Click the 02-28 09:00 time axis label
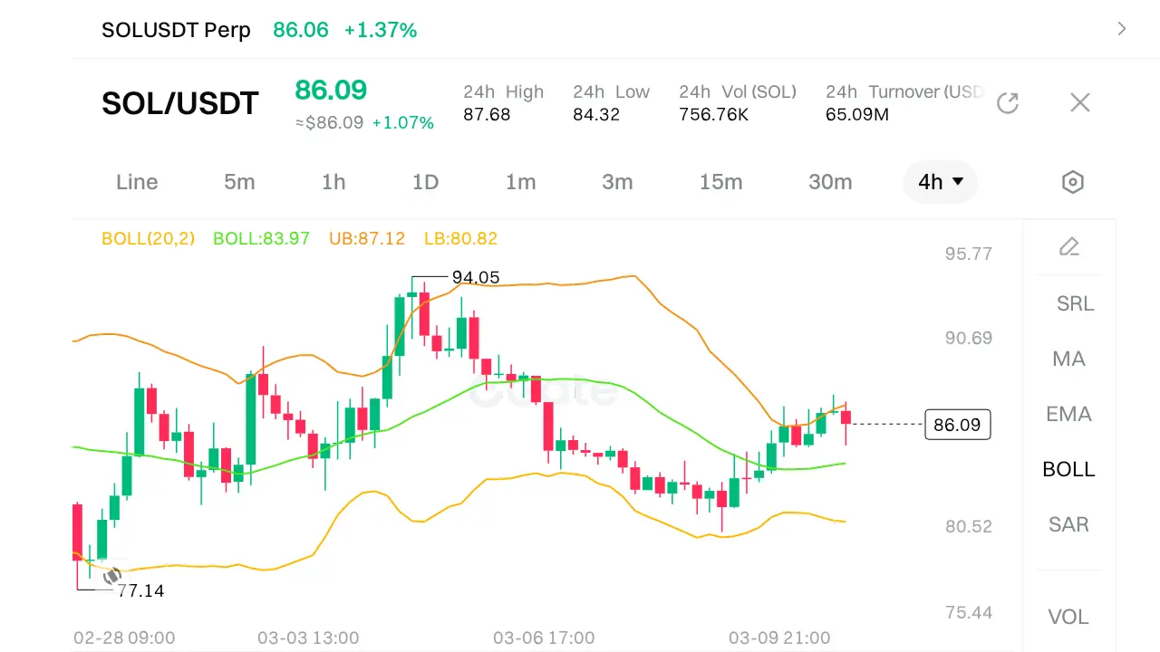 124,638
